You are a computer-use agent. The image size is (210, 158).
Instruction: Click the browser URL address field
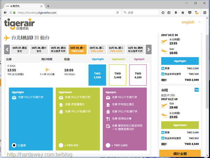(x=66, y=12)
